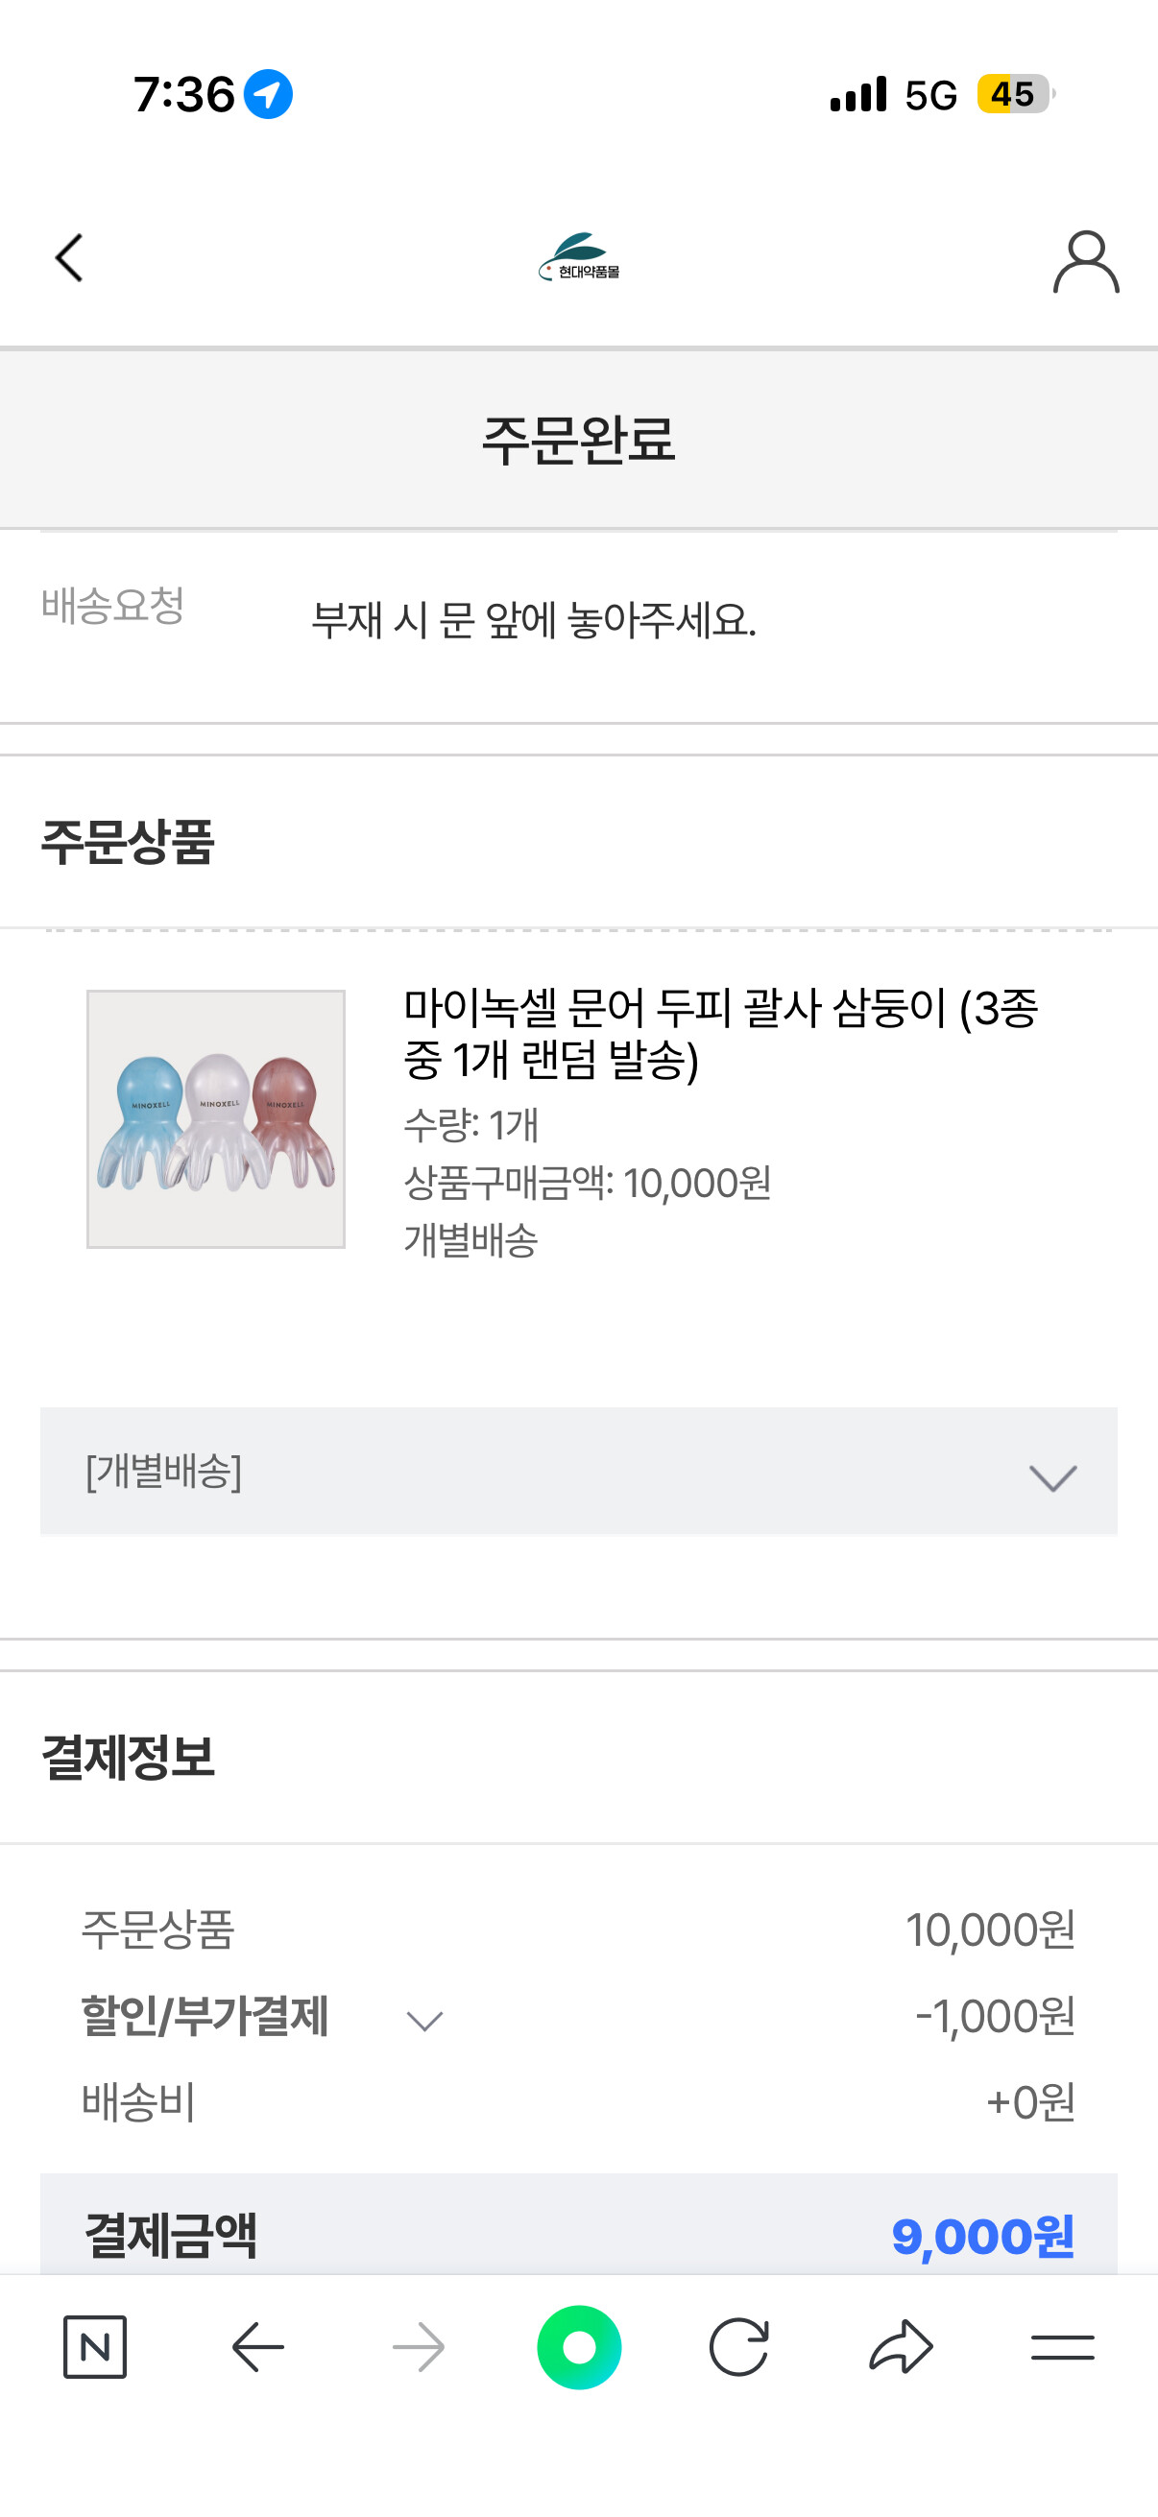Screen dimensions: 1158x2517
Task: Tap the battery indicator in status bar
Action: 1013,95
